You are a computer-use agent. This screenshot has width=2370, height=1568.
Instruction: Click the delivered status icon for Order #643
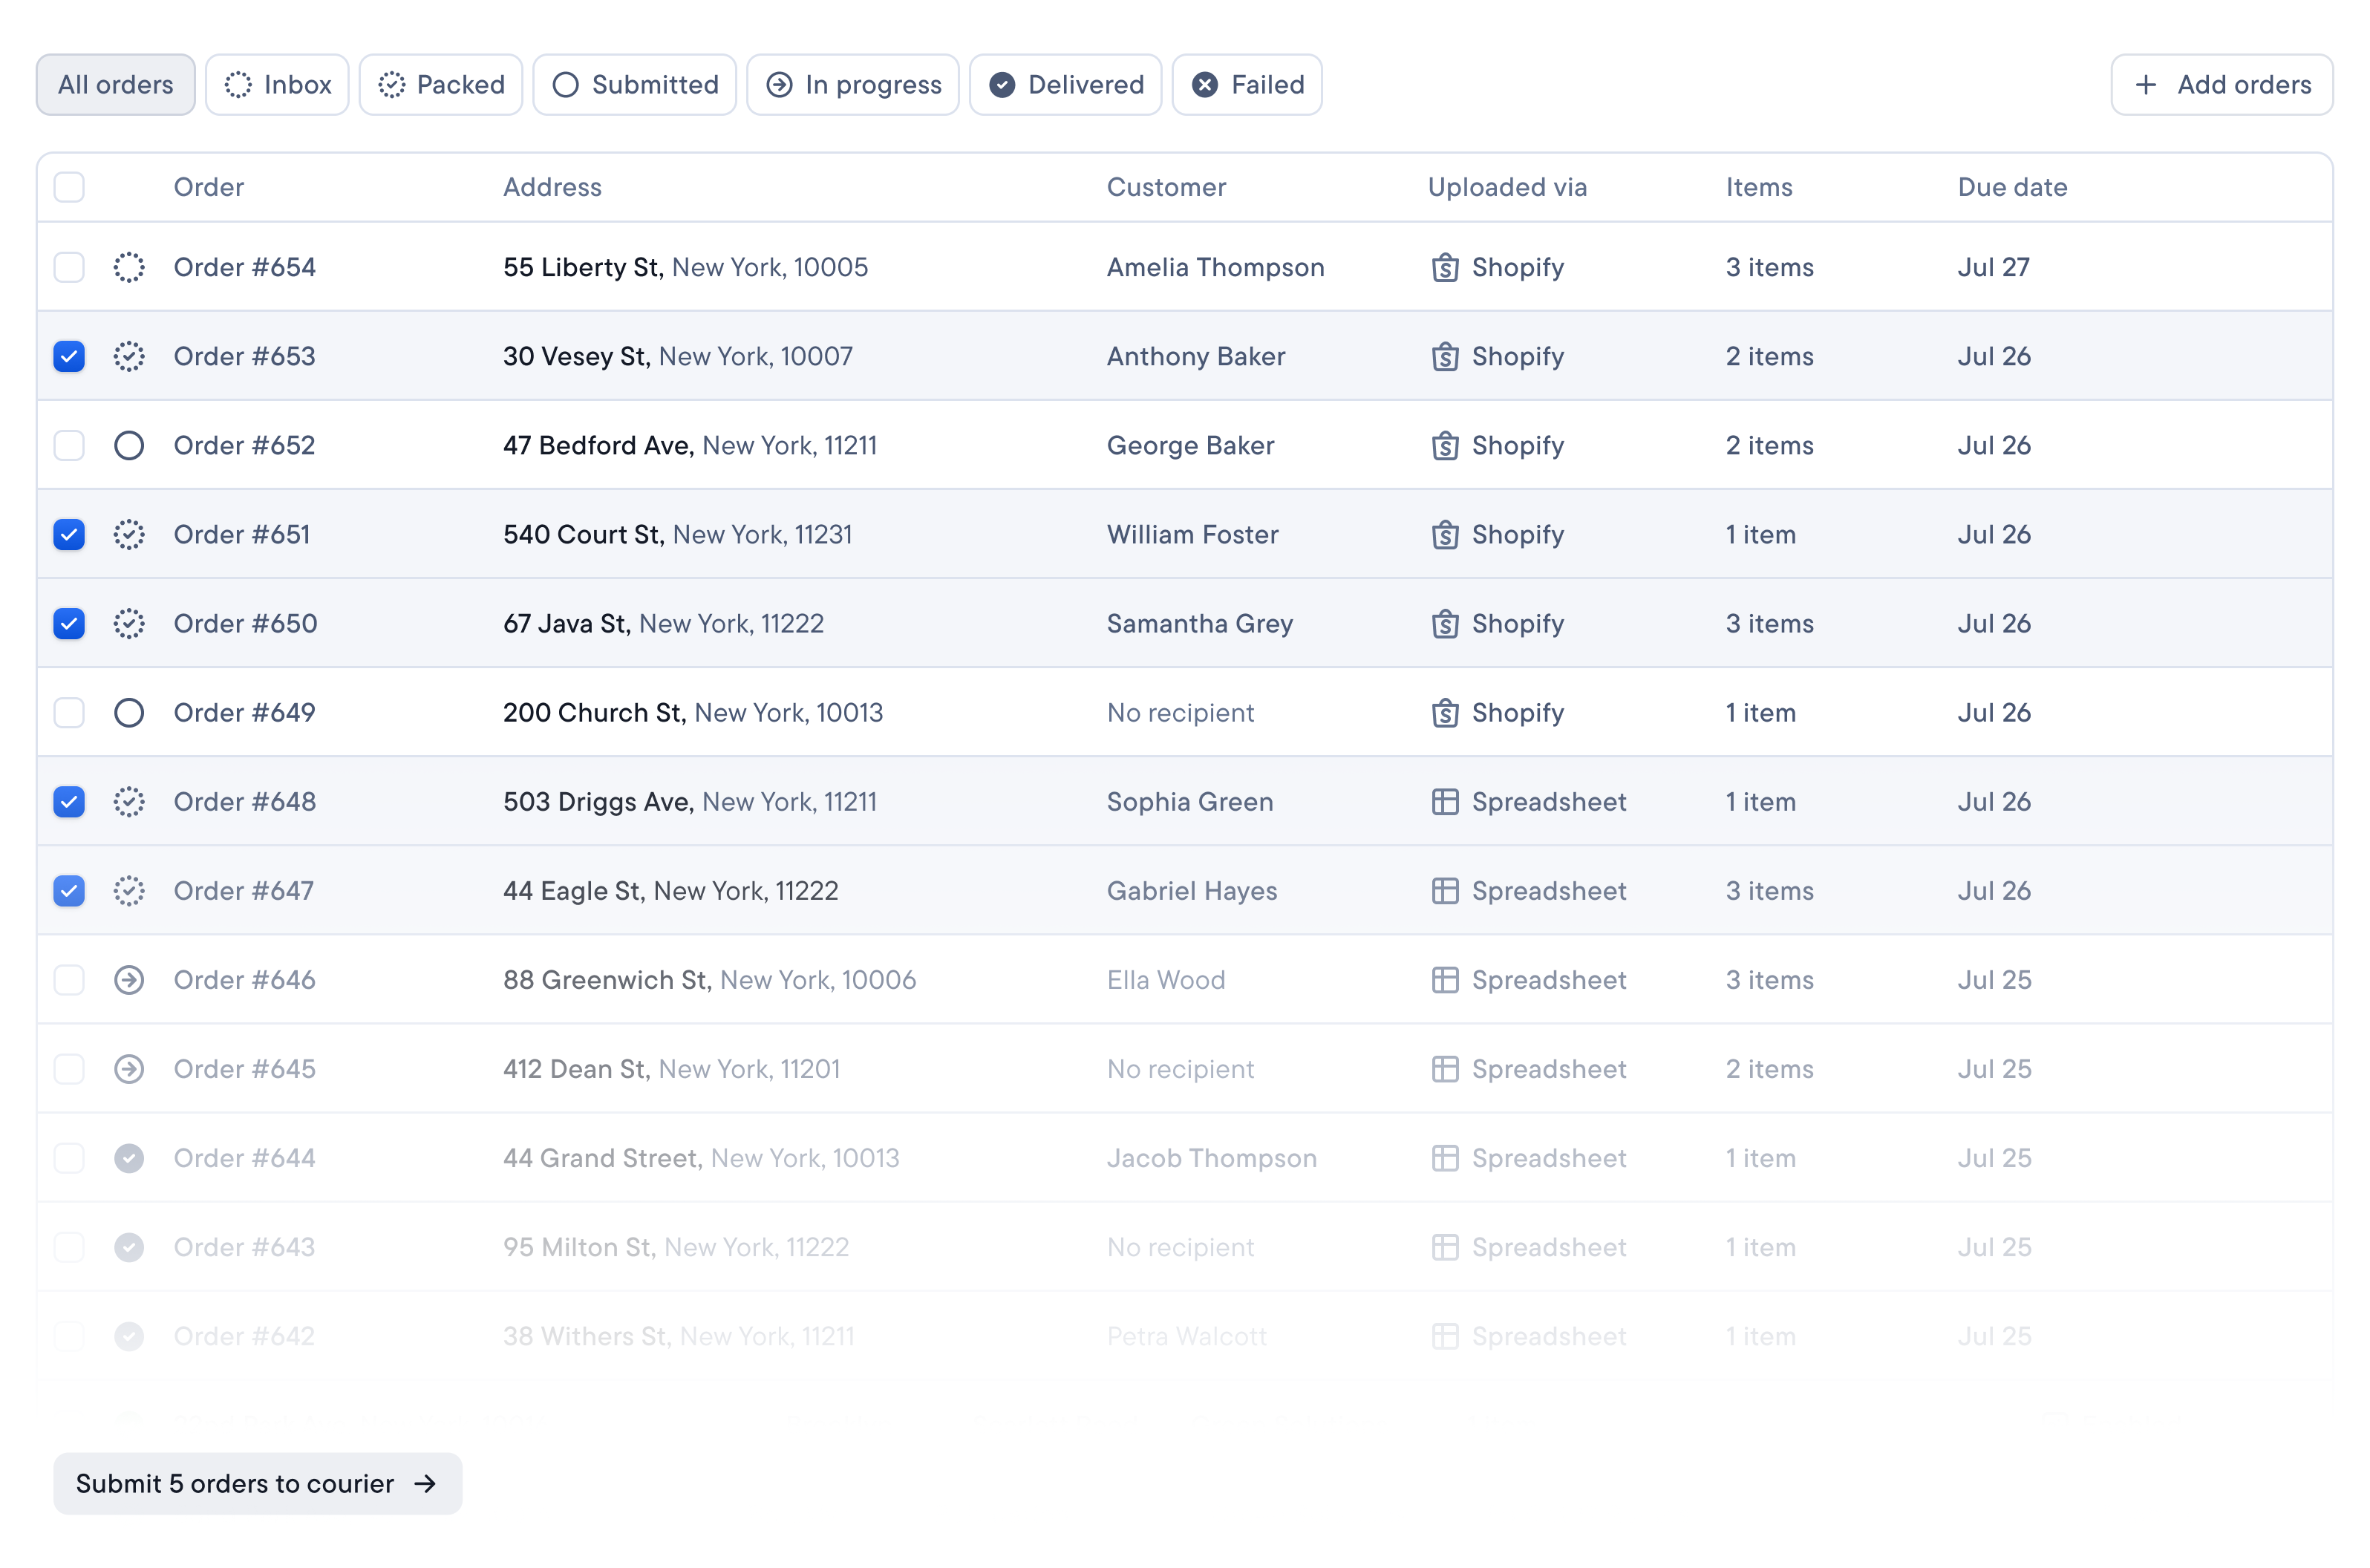point(129,1246)
